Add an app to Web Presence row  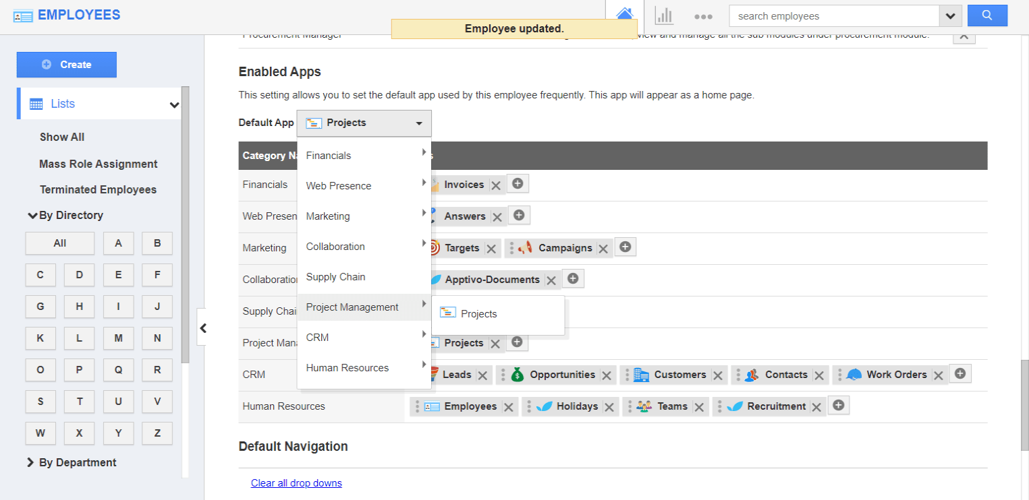tap(519, 215)
